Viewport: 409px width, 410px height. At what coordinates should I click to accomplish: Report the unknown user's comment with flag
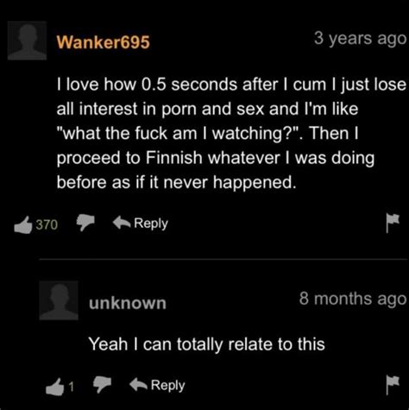pyautogui.click(x=393, y=385)
